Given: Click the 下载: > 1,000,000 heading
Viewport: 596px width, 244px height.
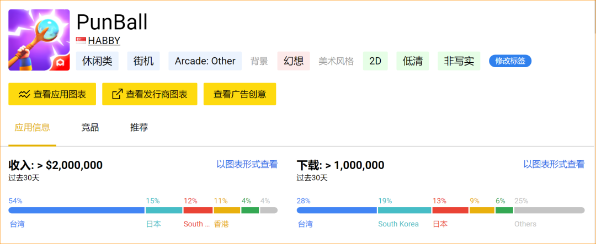Looking at the screenshot, I should pos(340,165).
